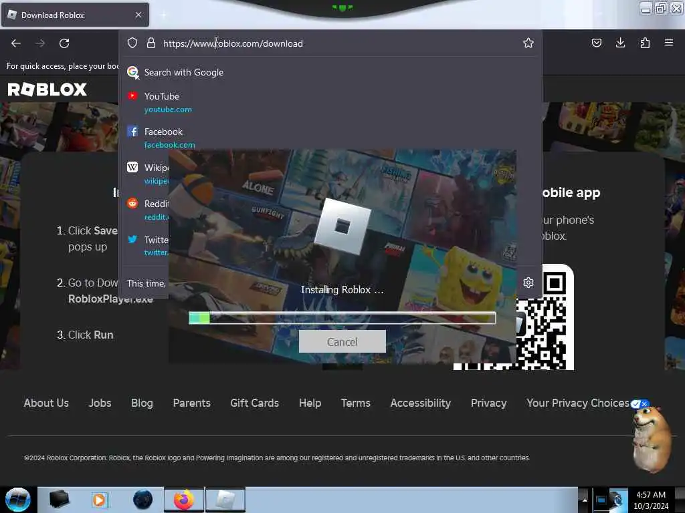Viewport: 685px width, 513px height.
Task: Open the media player taskbar icon
Action: point(100,500)
